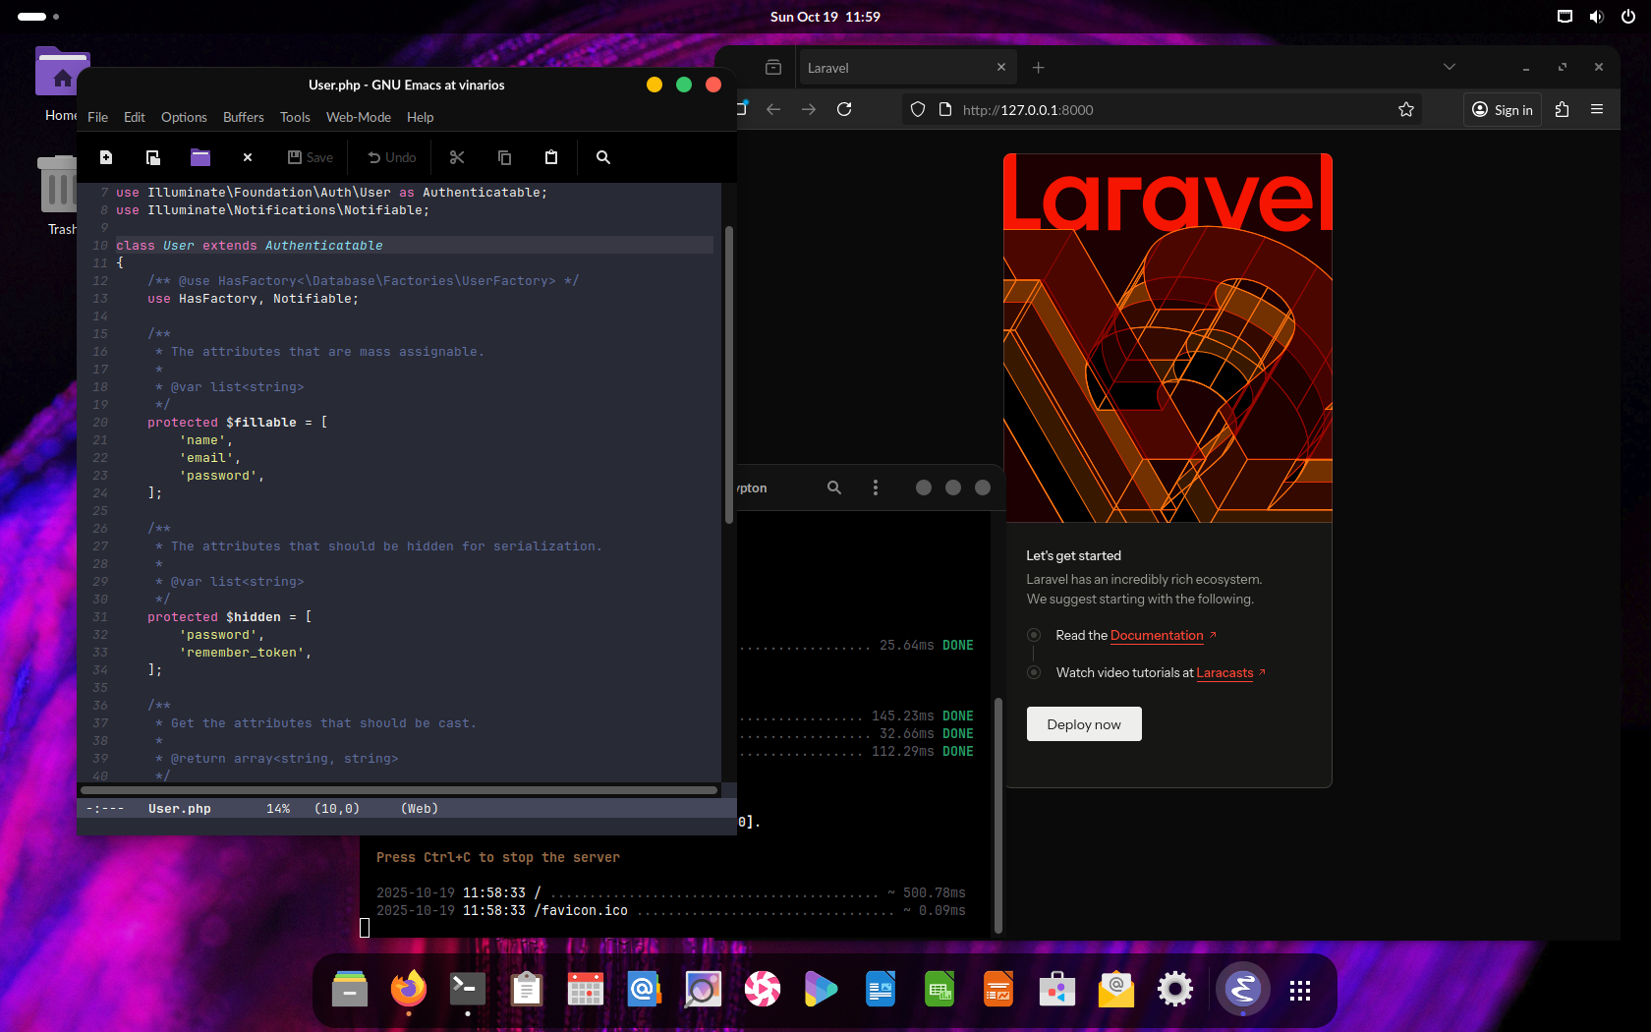Click the new file icon in Emacs toolbar
The image size is (1651, 1032).
tap(106, 157)
